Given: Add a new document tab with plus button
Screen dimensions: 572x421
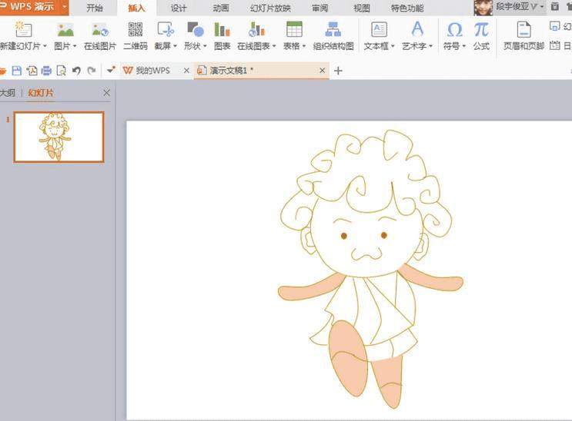Looking at the screenshot, I should [338, 71].
